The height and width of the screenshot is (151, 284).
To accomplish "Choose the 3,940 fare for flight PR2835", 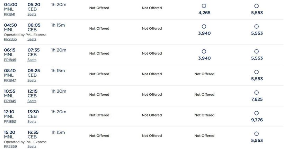I will 204,27.
